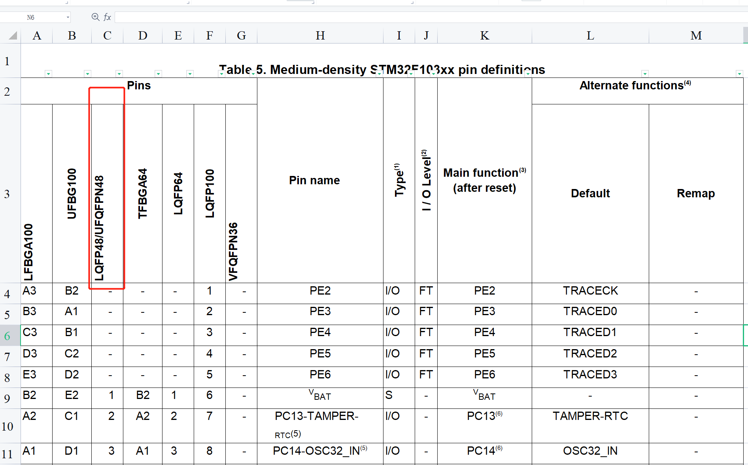Click the rotated 'I / O Level' header cell
This screenshot has width=748, height=465.
click(426, 180)
